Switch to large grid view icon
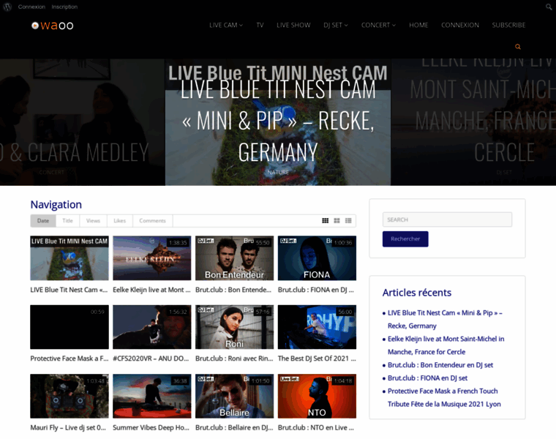The height and width of the screenshot is (439, 556). pos(337,220)
